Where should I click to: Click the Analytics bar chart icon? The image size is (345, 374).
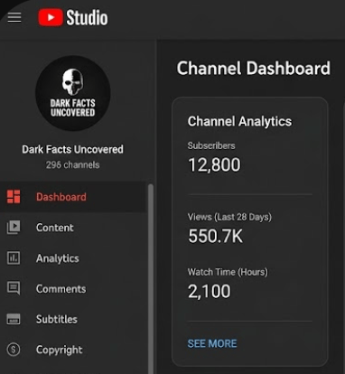[x=14, y=258]
